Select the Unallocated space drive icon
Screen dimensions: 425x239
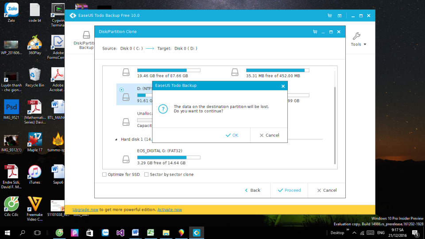coord(126,122)
